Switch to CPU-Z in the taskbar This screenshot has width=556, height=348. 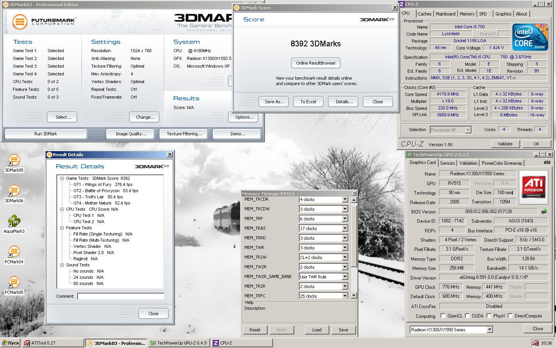(242, 343)
